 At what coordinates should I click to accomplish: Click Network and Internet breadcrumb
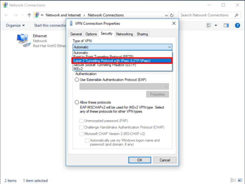(x=63, y=15)
